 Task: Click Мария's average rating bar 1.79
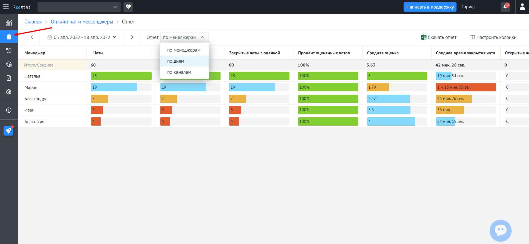click(x=378, y=87)
